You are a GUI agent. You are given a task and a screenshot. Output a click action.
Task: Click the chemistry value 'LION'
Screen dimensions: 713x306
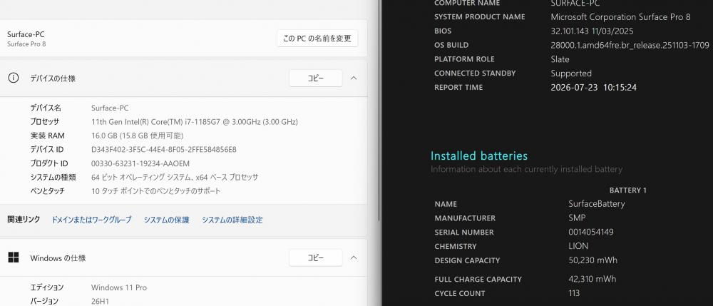click(578, 246)
